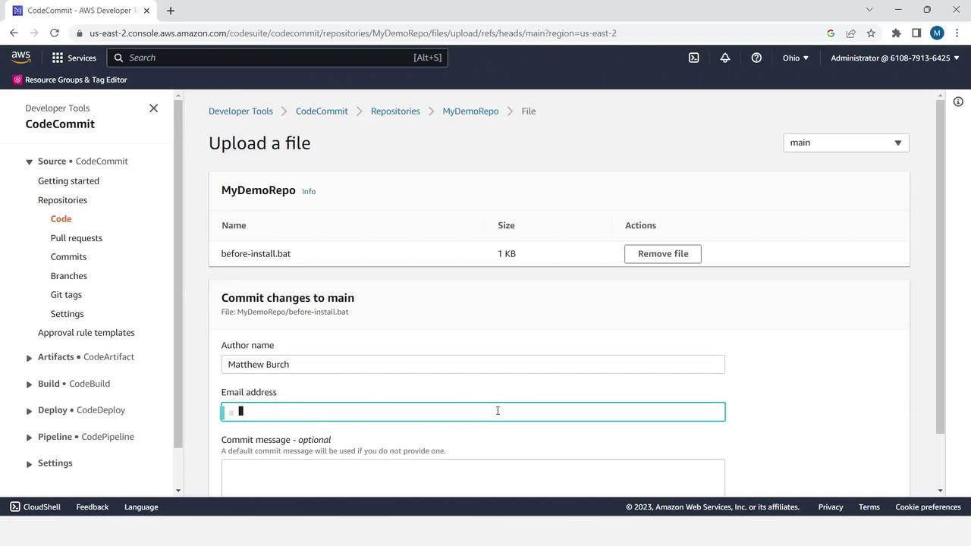Click the Remove file button
Viewport: 971px width, 546px height.
662,254
